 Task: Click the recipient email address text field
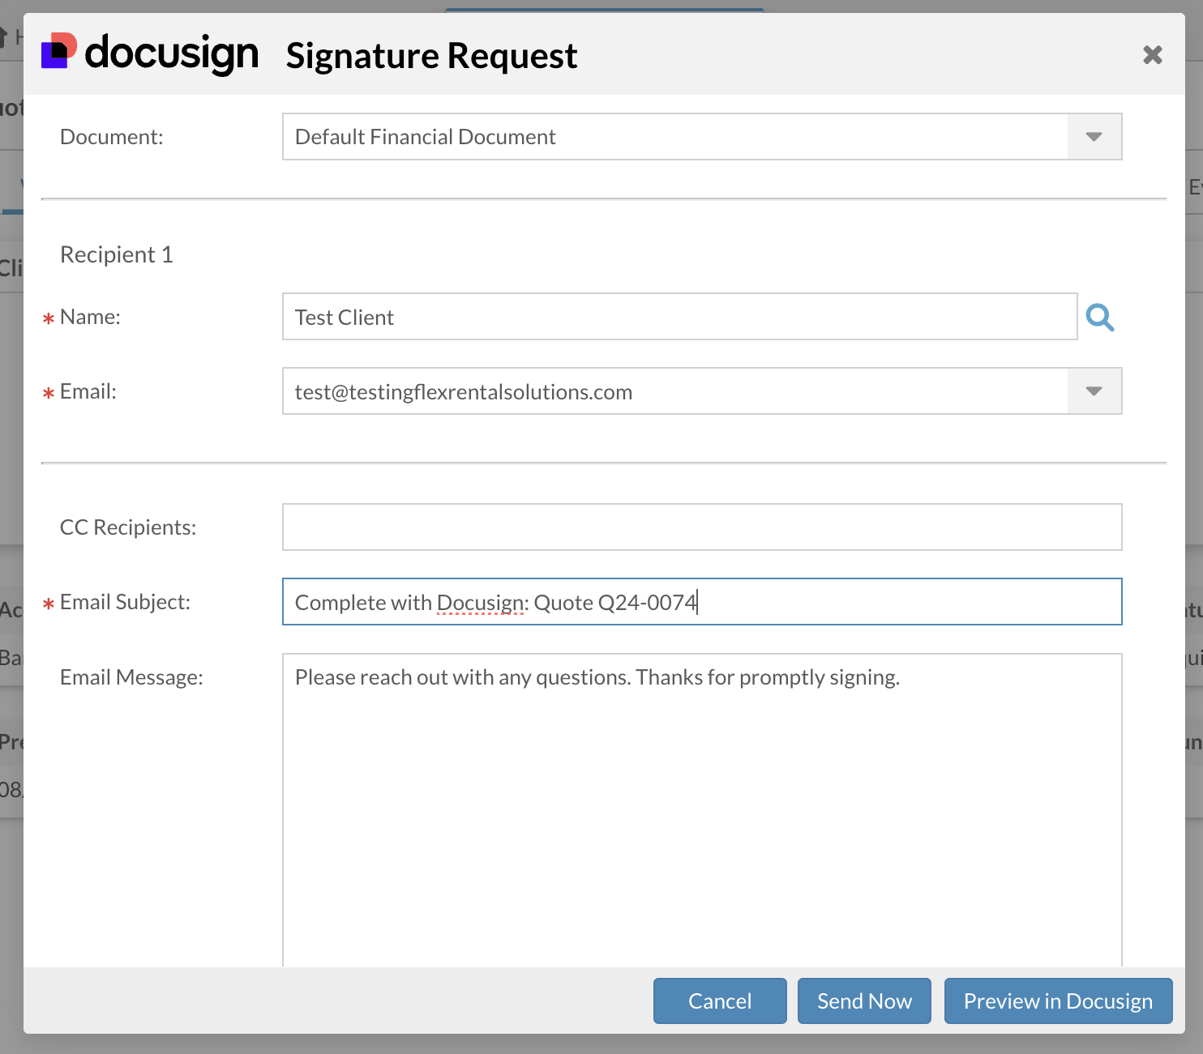click(673, 392)
